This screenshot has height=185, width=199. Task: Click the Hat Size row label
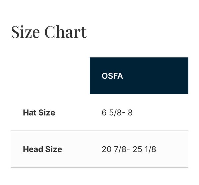[39, 113]
